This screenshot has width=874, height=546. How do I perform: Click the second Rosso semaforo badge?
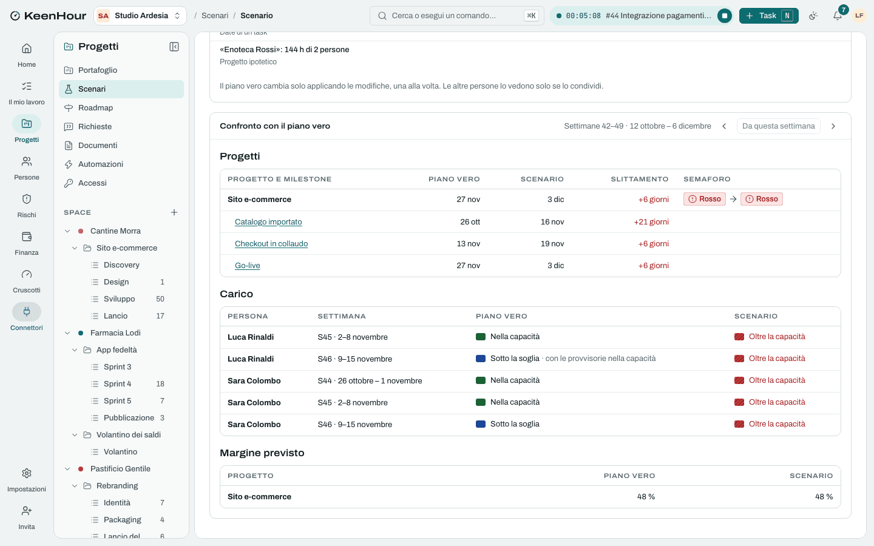tap(762, 199)
